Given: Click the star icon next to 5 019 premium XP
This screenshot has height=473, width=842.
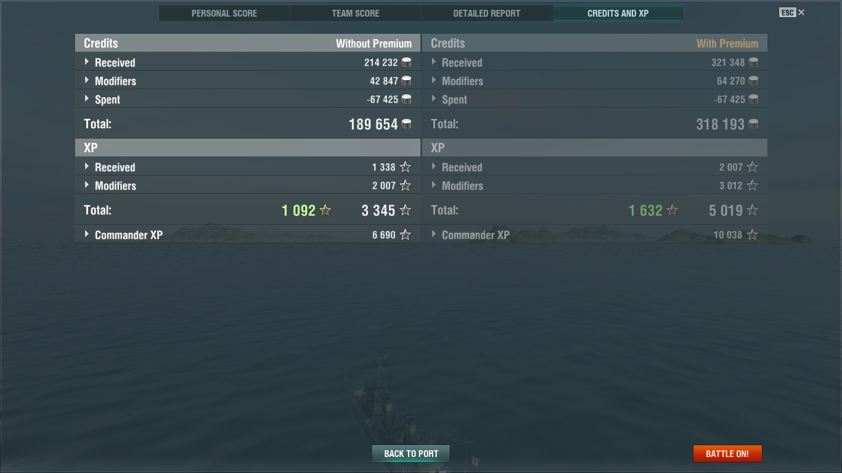Looking at the screenshot, I should coord(752,210).
